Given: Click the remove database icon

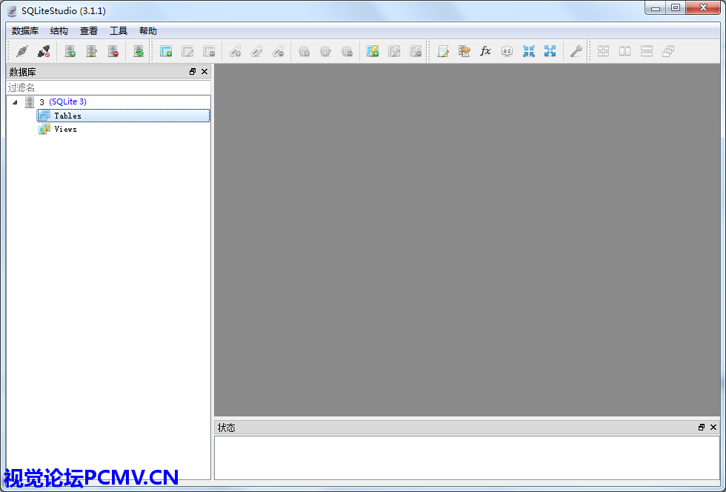Looking at the screenshot, I should click(113, 51).
